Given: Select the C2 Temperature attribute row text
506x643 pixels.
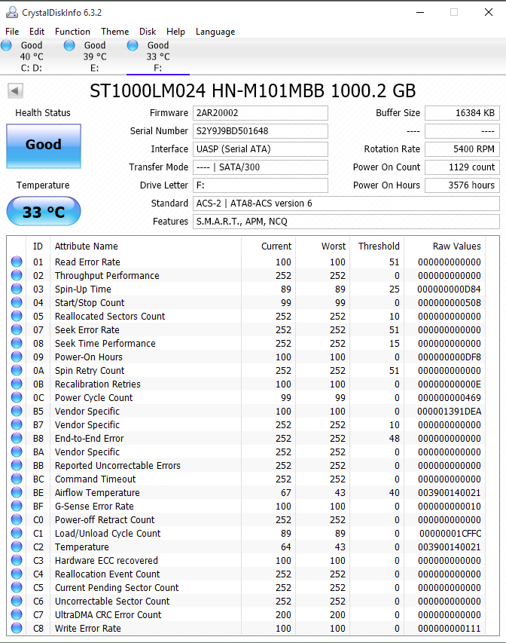Looking at the screenshot, I should (x=82, y=547).
